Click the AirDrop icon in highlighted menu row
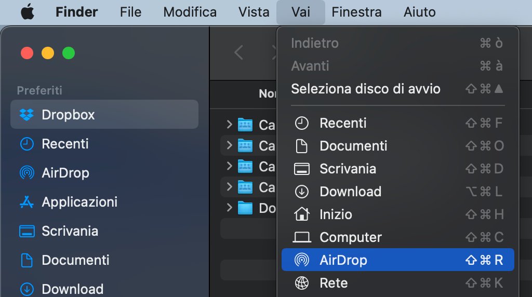The width and height of the screenshot is (532, 297). coord(302,260)
